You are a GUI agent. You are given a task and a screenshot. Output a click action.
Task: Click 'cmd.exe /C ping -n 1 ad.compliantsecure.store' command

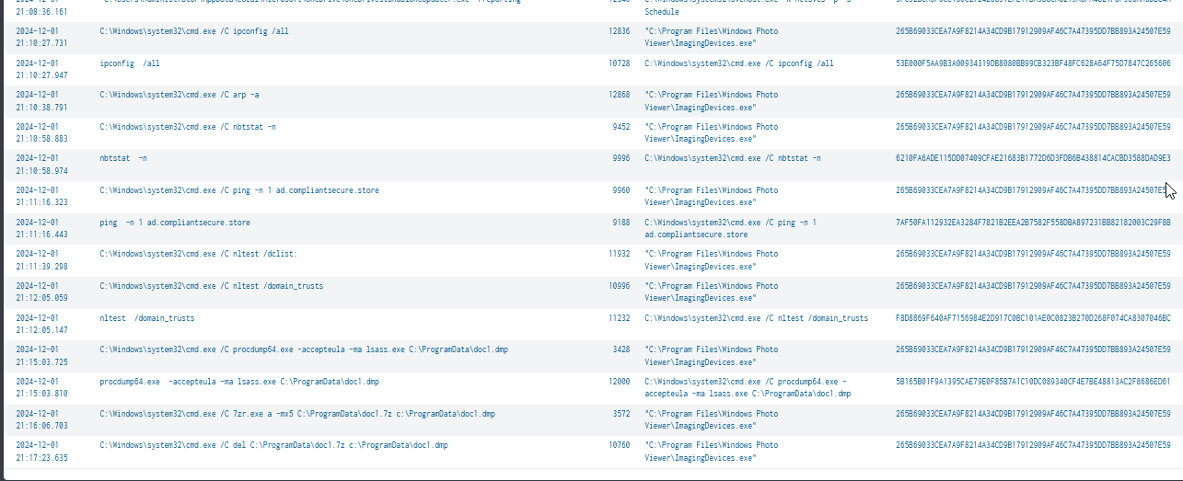click(x=239, y=190)
